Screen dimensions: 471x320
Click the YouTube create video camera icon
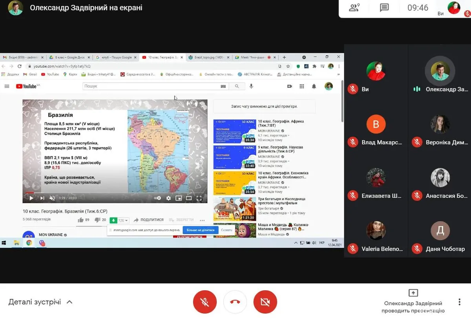[290, 86]
